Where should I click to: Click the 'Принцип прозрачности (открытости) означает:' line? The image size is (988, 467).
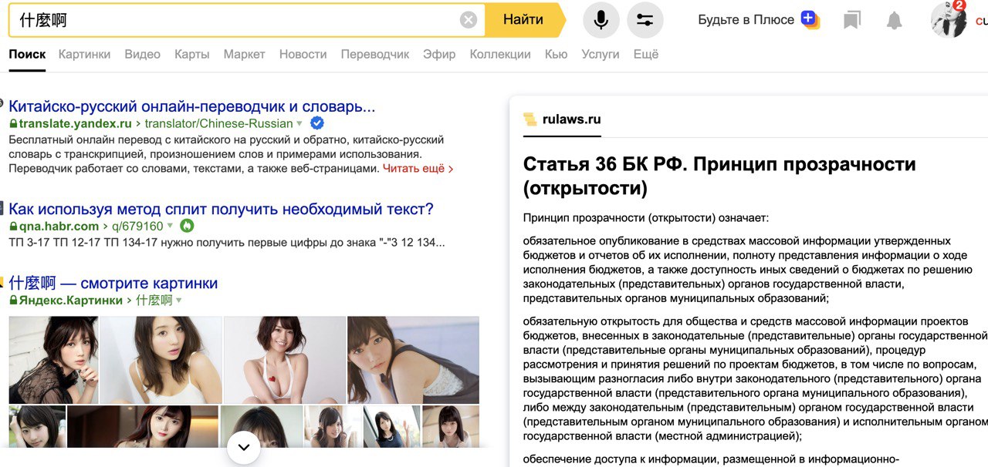point(646,218)
